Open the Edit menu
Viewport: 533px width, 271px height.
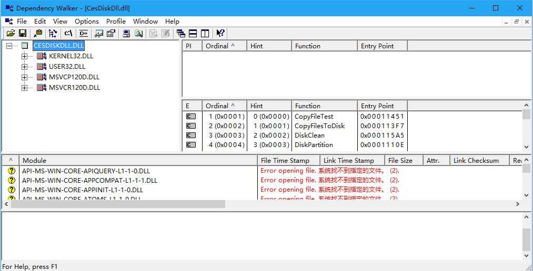click(40, 22)
